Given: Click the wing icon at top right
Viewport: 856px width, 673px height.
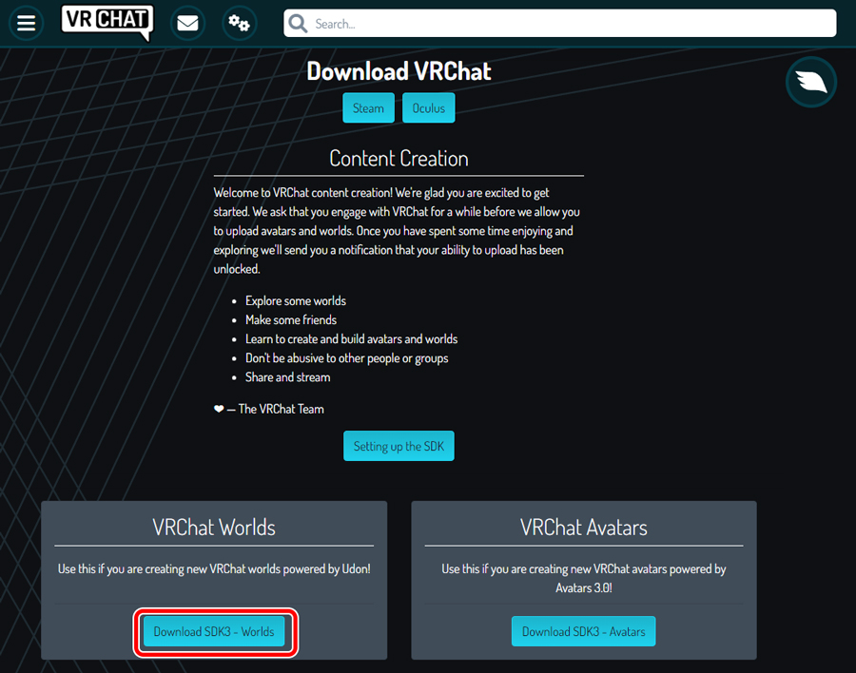Looking at the screenshot, I should coord(810,82).
